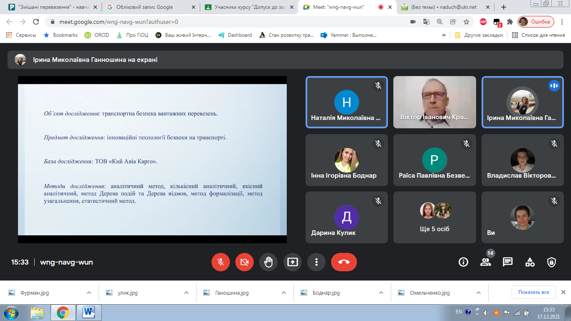Image resolution: width=571 pixels, height=321 pixels.
Task: Open meeting details info icon
Action: click(x=463, y=262)
